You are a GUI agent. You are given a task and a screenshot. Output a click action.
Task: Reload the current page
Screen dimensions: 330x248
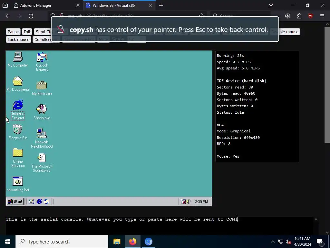[31, 16]
